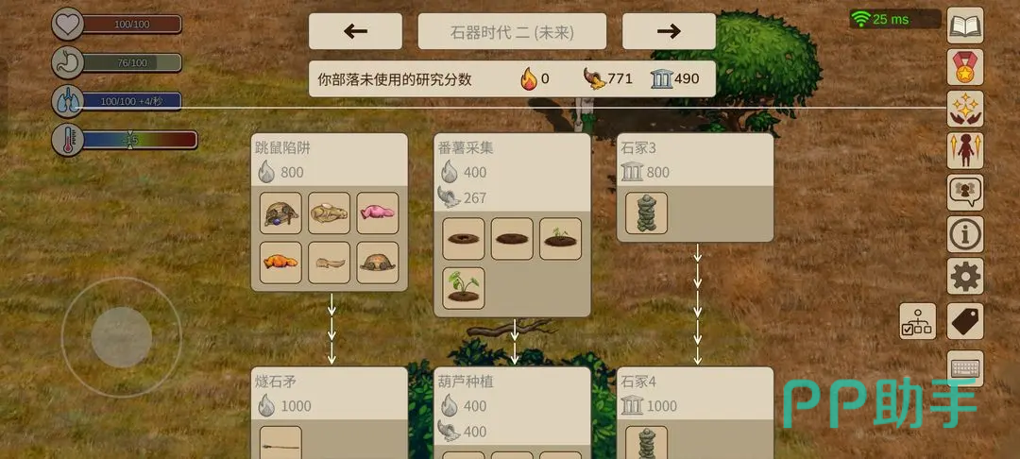Image resolution: width=1020 pixels, height=459 pixels.
Task: Tap the price tag icon
Action: click(964, 321)
